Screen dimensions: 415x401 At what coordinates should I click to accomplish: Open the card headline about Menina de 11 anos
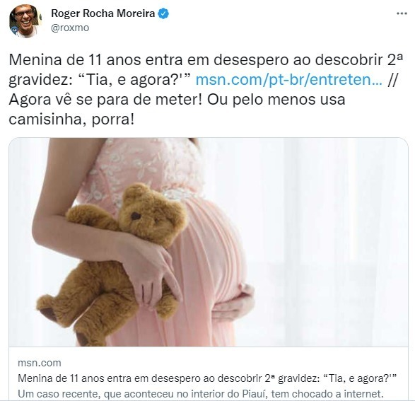(x=208, y=378)
